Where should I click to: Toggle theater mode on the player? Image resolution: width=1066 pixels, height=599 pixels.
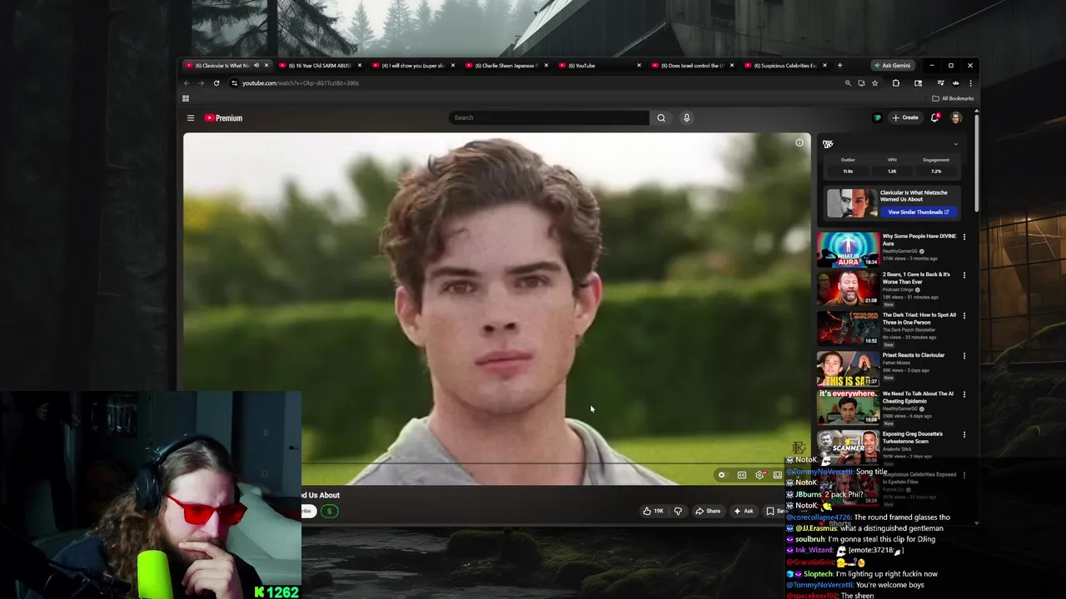pyautogui.click(x=778, y=475)
